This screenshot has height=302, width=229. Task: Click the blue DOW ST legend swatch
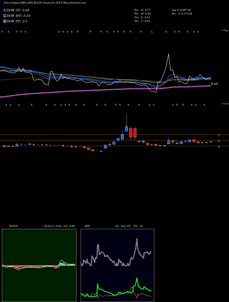click(5, 10)
